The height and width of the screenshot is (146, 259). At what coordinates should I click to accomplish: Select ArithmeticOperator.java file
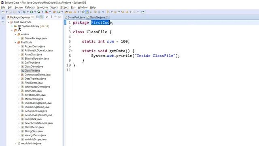pos(38,50)
